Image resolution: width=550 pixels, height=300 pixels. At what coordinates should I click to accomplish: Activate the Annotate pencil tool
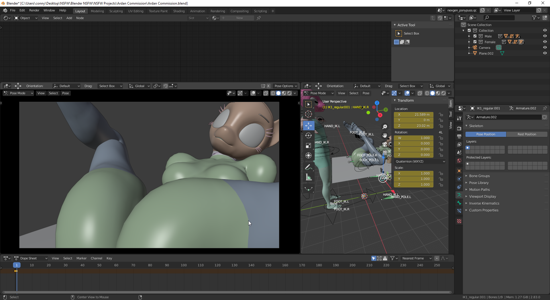(309, 167)
